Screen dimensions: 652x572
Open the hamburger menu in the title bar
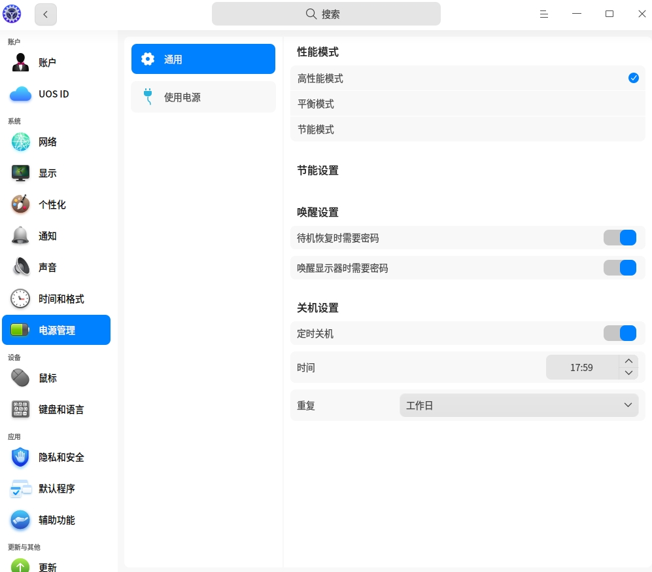[x=544, y=14]
